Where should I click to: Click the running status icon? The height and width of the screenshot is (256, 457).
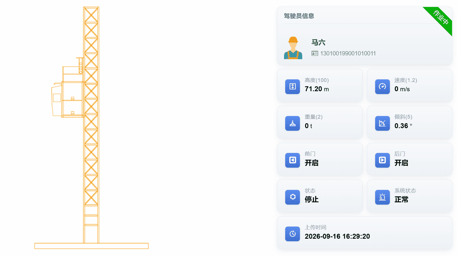point(292,197)
